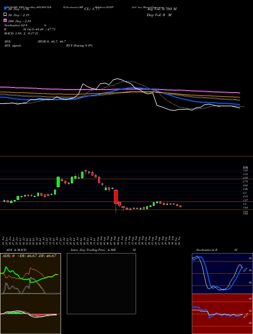Click inside the empty intraday trading price chart
The width and height of the screenshot is (253, 334).
point(101,283)
